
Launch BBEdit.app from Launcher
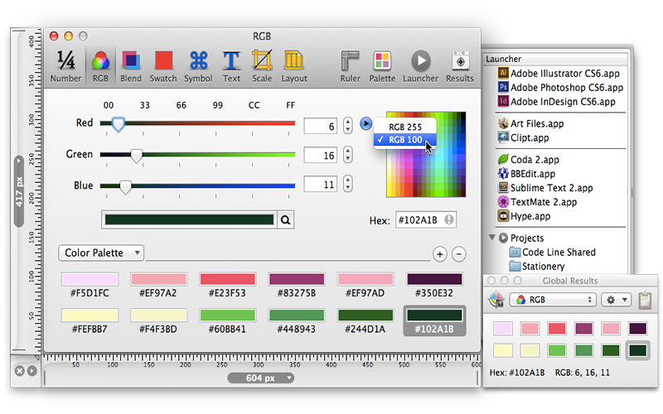pos(526,174)
